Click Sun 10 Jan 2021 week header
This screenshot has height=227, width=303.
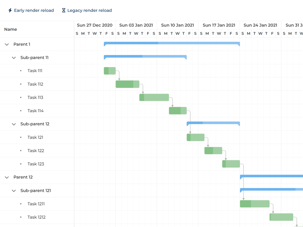tap(178, 25)
